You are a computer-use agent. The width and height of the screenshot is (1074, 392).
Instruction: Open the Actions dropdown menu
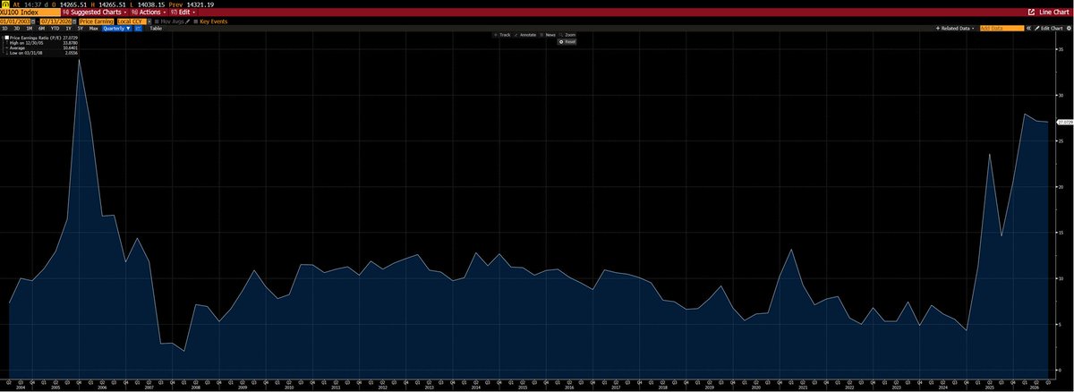149,13
